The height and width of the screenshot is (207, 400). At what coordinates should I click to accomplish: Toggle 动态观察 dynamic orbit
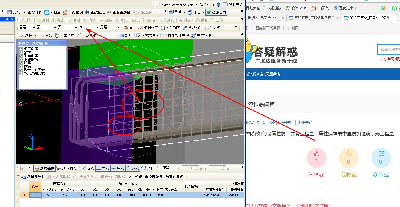point(216,12)
